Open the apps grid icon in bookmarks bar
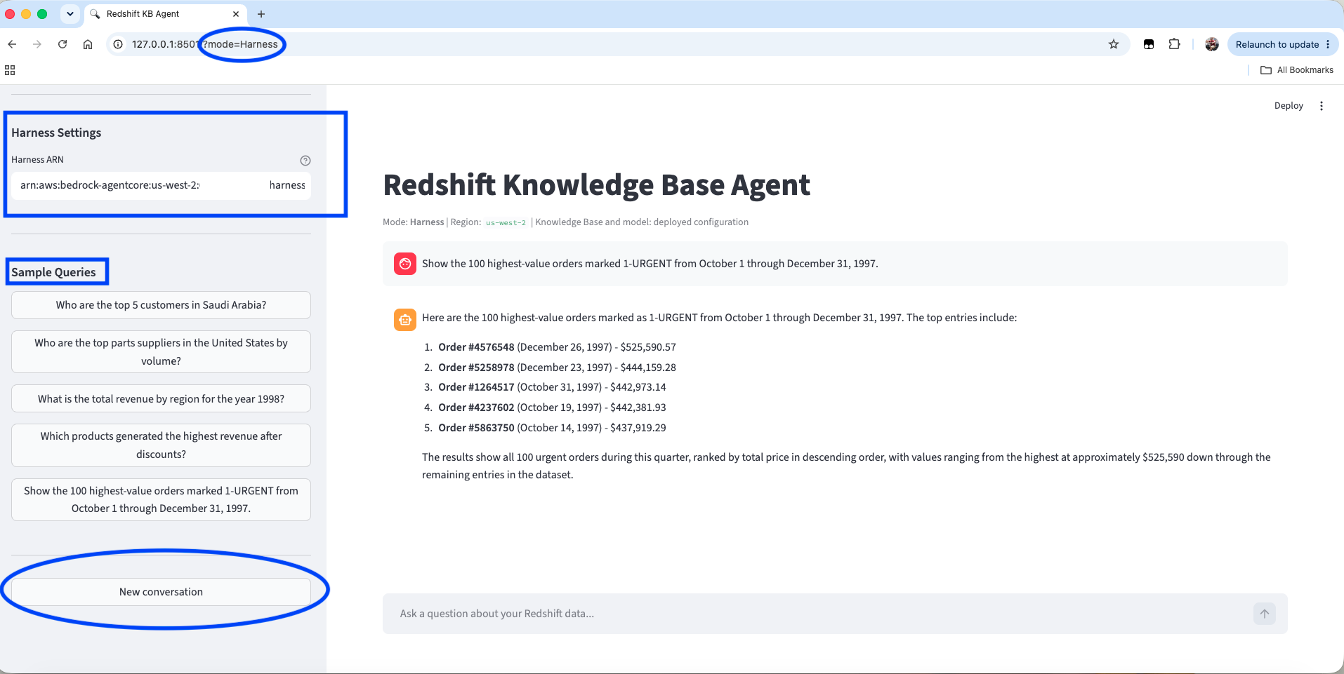Image resolution: width=1344 pixels, height=674 pixels. pyautogui.click(x=10, y=70)
